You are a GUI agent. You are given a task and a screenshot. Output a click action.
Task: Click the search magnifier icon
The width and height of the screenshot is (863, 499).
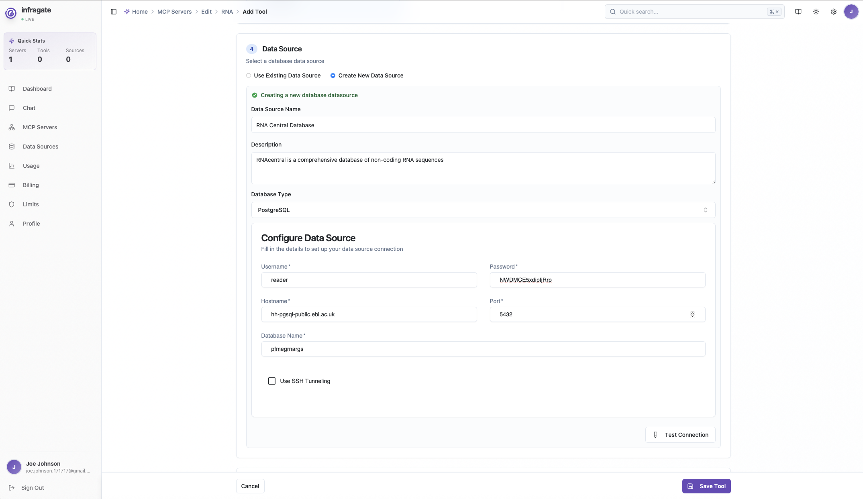pyautogui.click(x=613, y=12)
